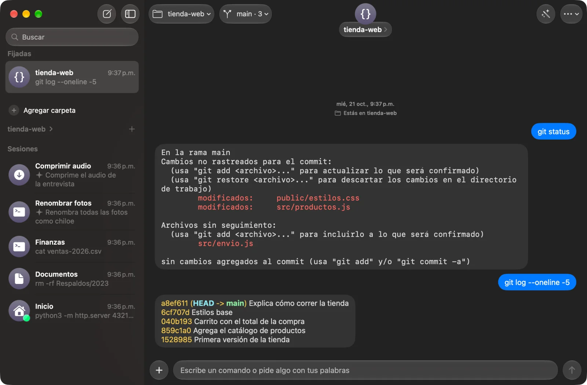Click the send arrow button

[572, 370]
